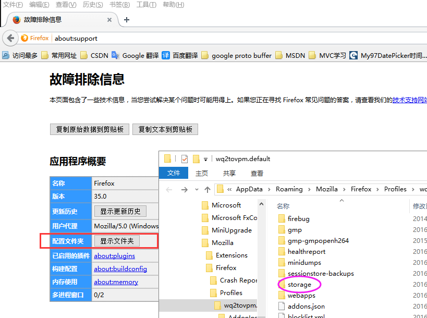Select the addons.json file

tap(301, 307)
